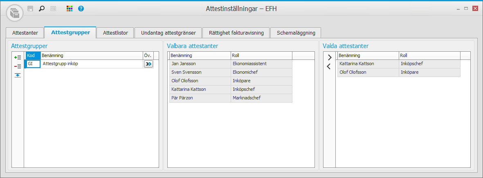This screenshot has height=178, width=483.
Task: Move attestant to selected with right arrow
Action: (329, 57)
